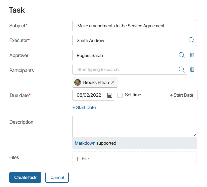Enable the Set time checkbox

120,95
